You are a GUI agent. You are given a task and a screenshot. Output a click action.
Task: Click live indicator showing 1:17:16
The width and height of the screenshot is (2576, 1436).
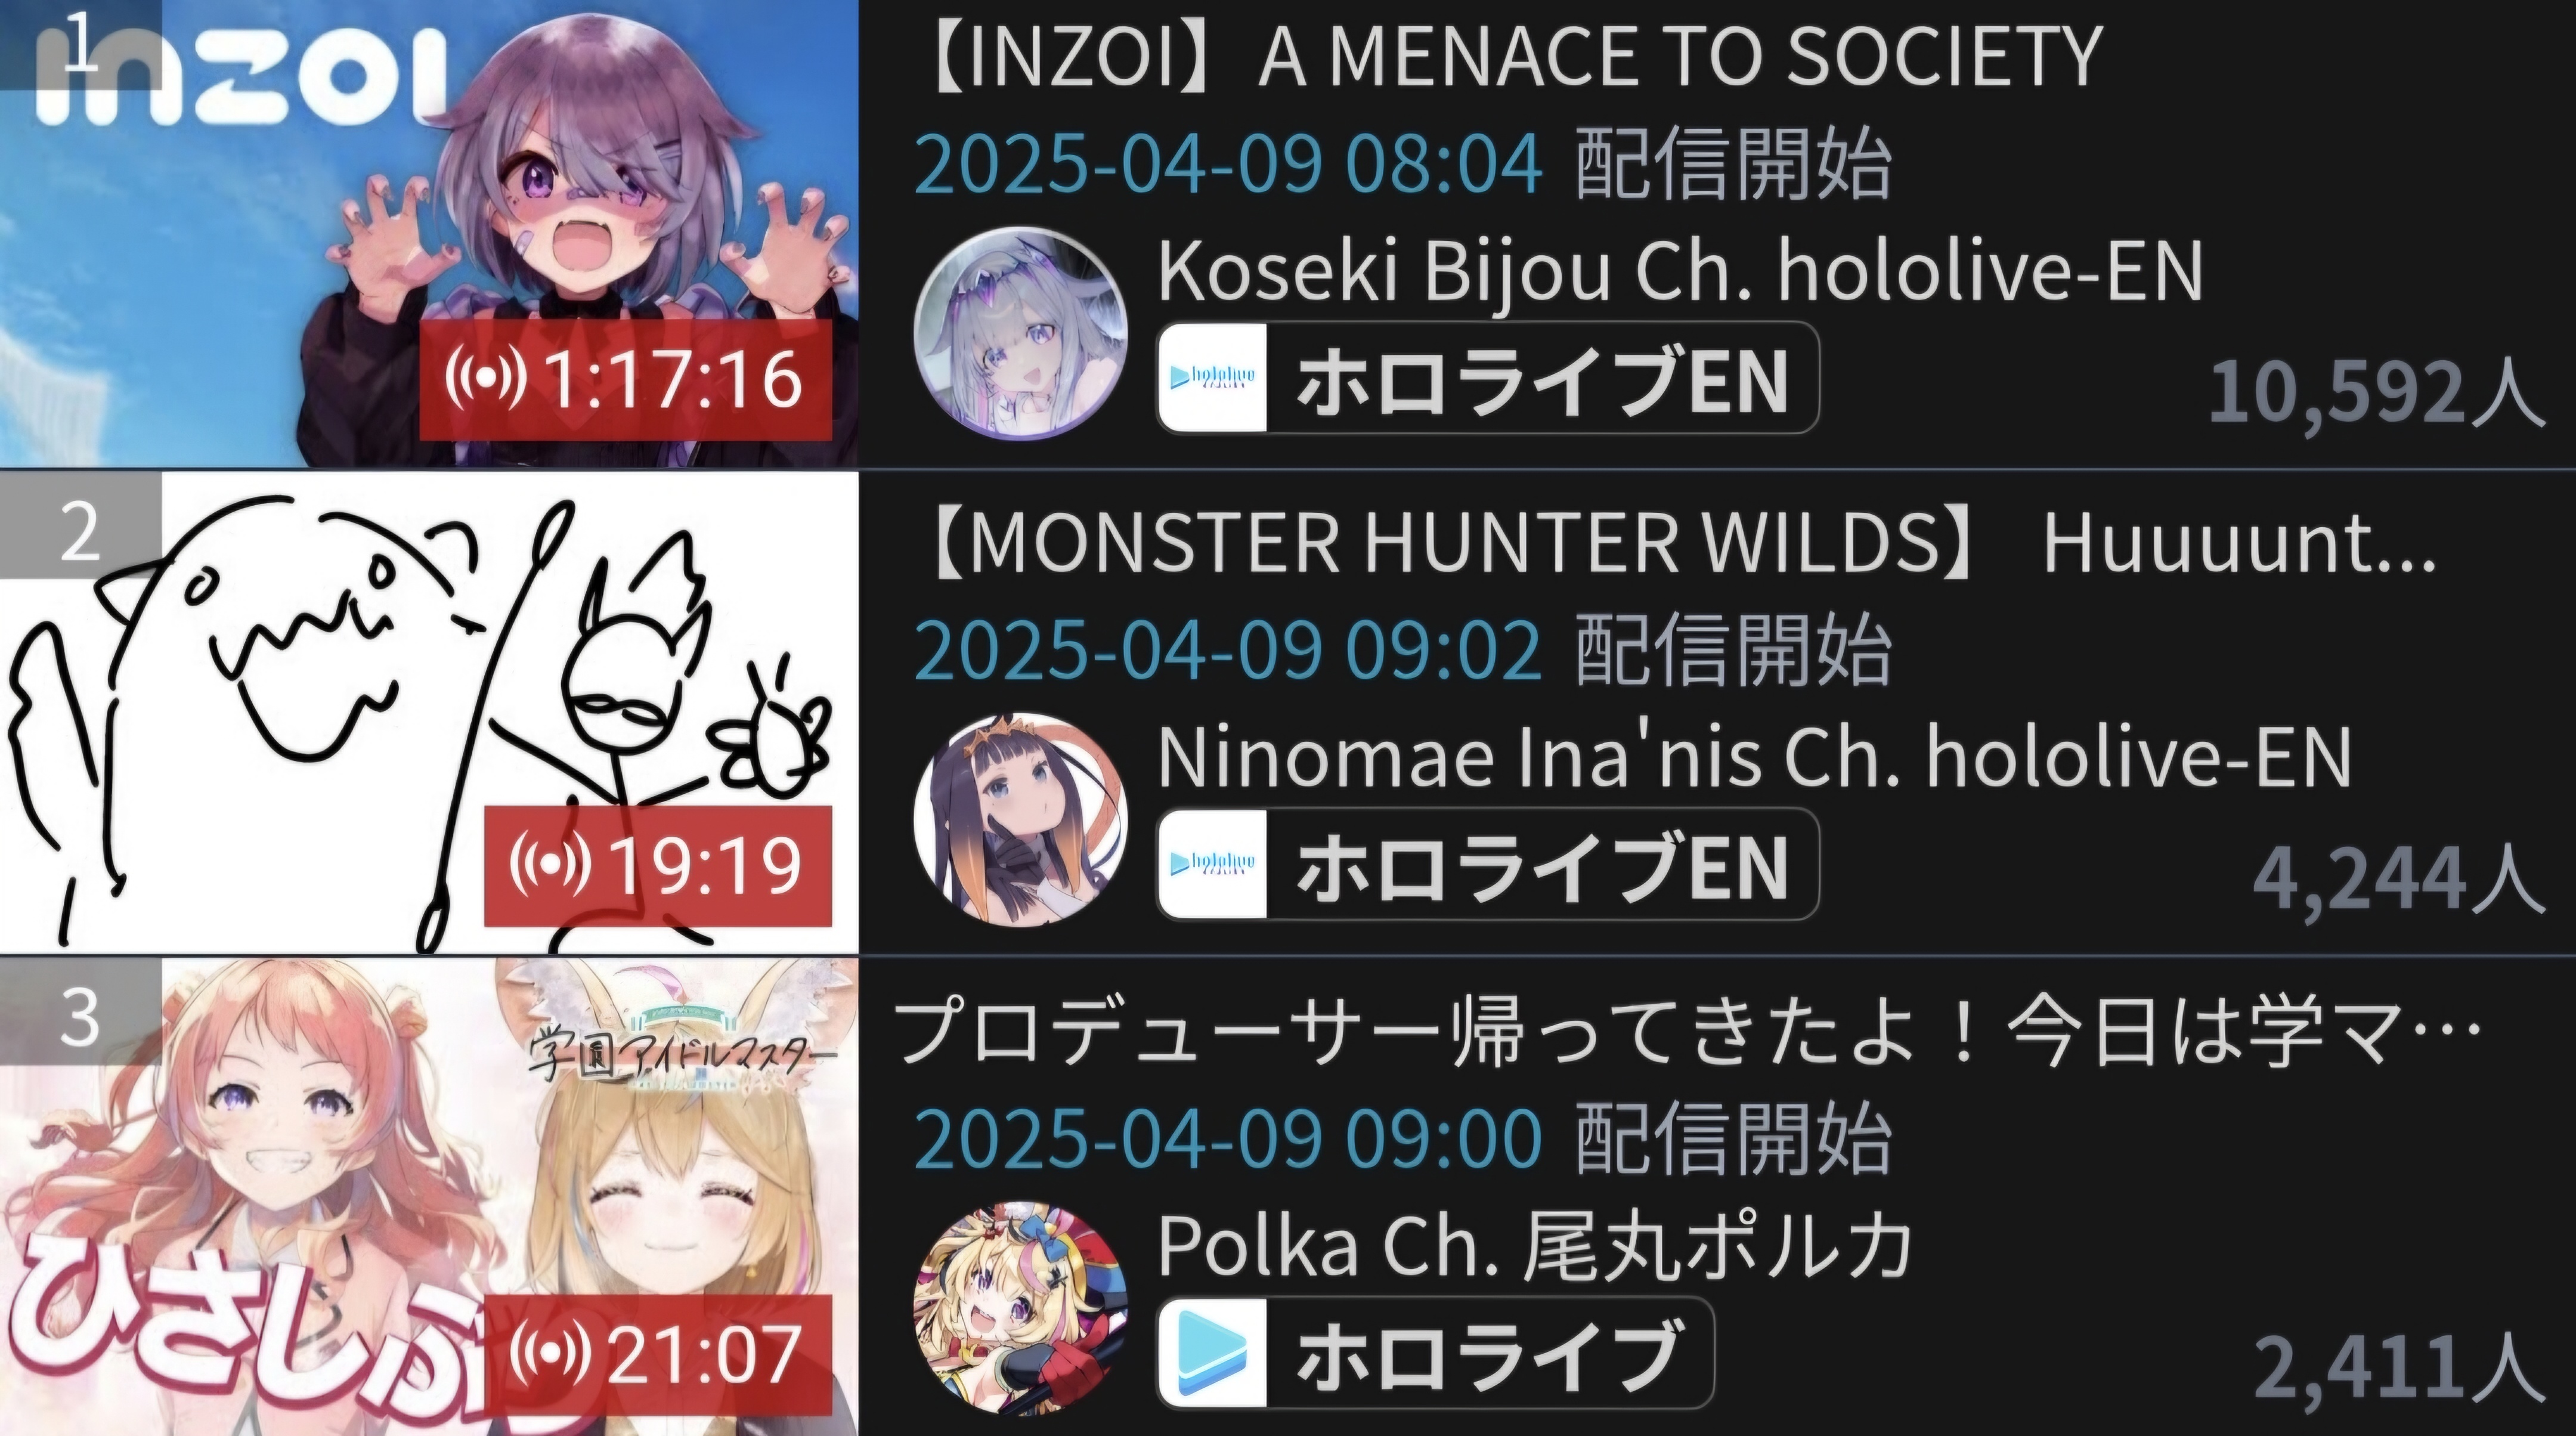point(625,380)
